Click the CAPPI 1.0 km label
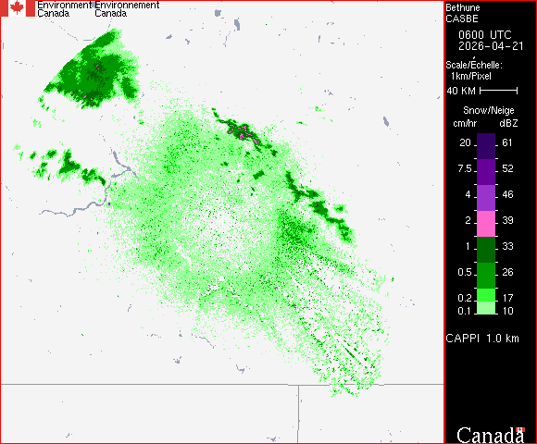 [x=482, y=339]
